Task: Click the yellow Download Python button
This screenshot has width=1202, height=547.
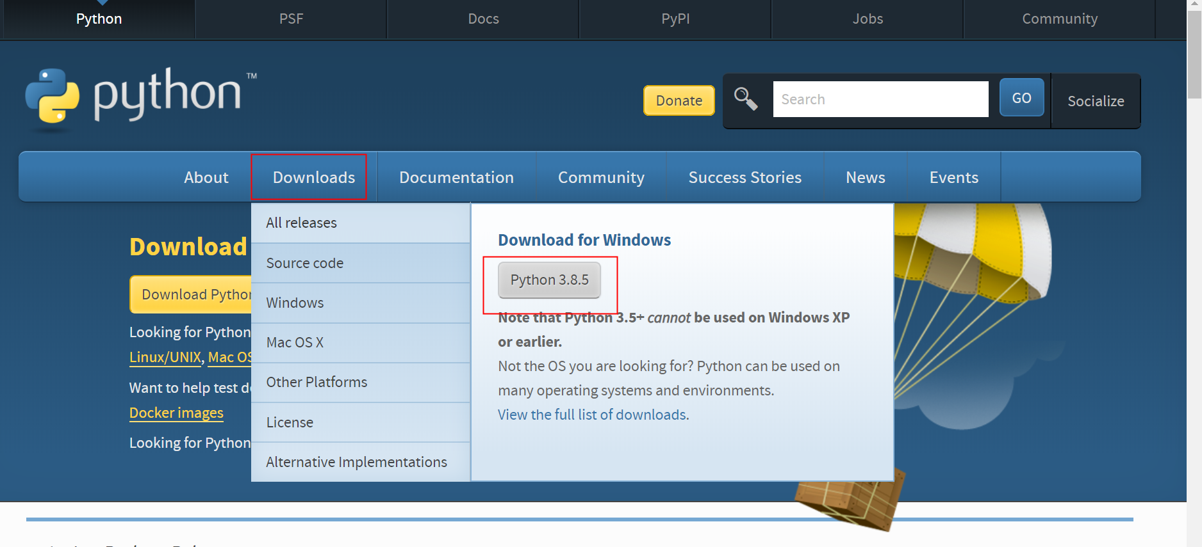Action: (191, 294)
